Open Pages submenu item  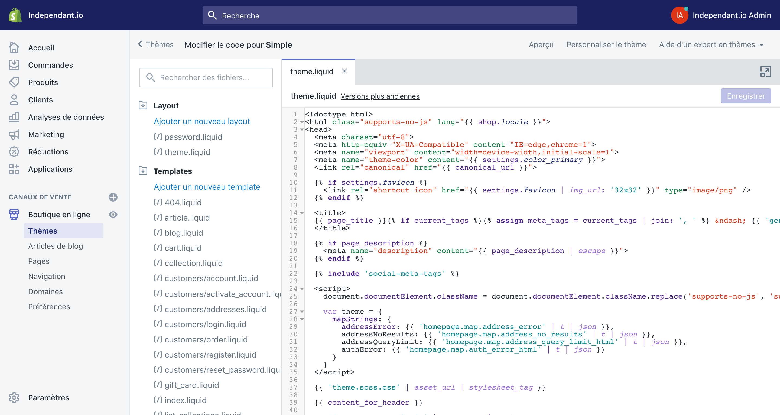(39, 261)
